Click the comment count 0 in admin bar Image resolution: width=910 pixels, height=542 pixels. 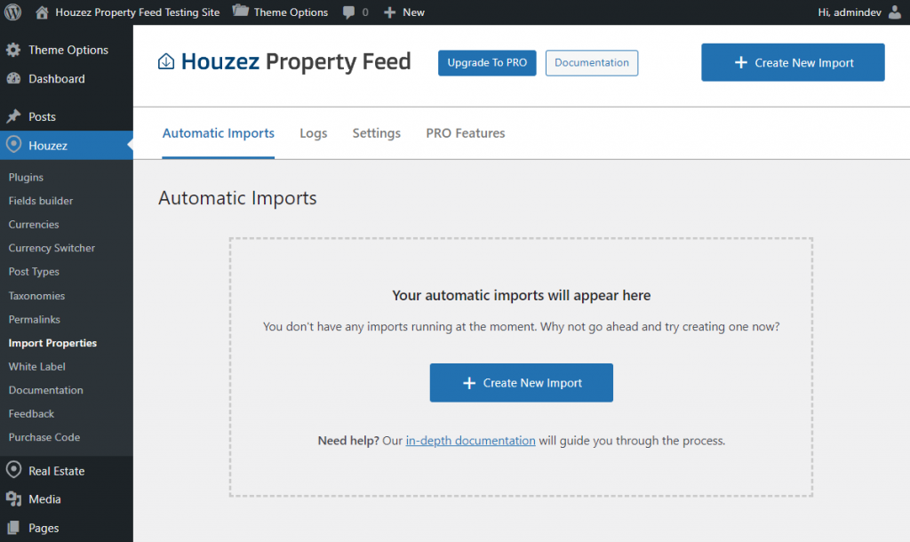tap(365, 12)
